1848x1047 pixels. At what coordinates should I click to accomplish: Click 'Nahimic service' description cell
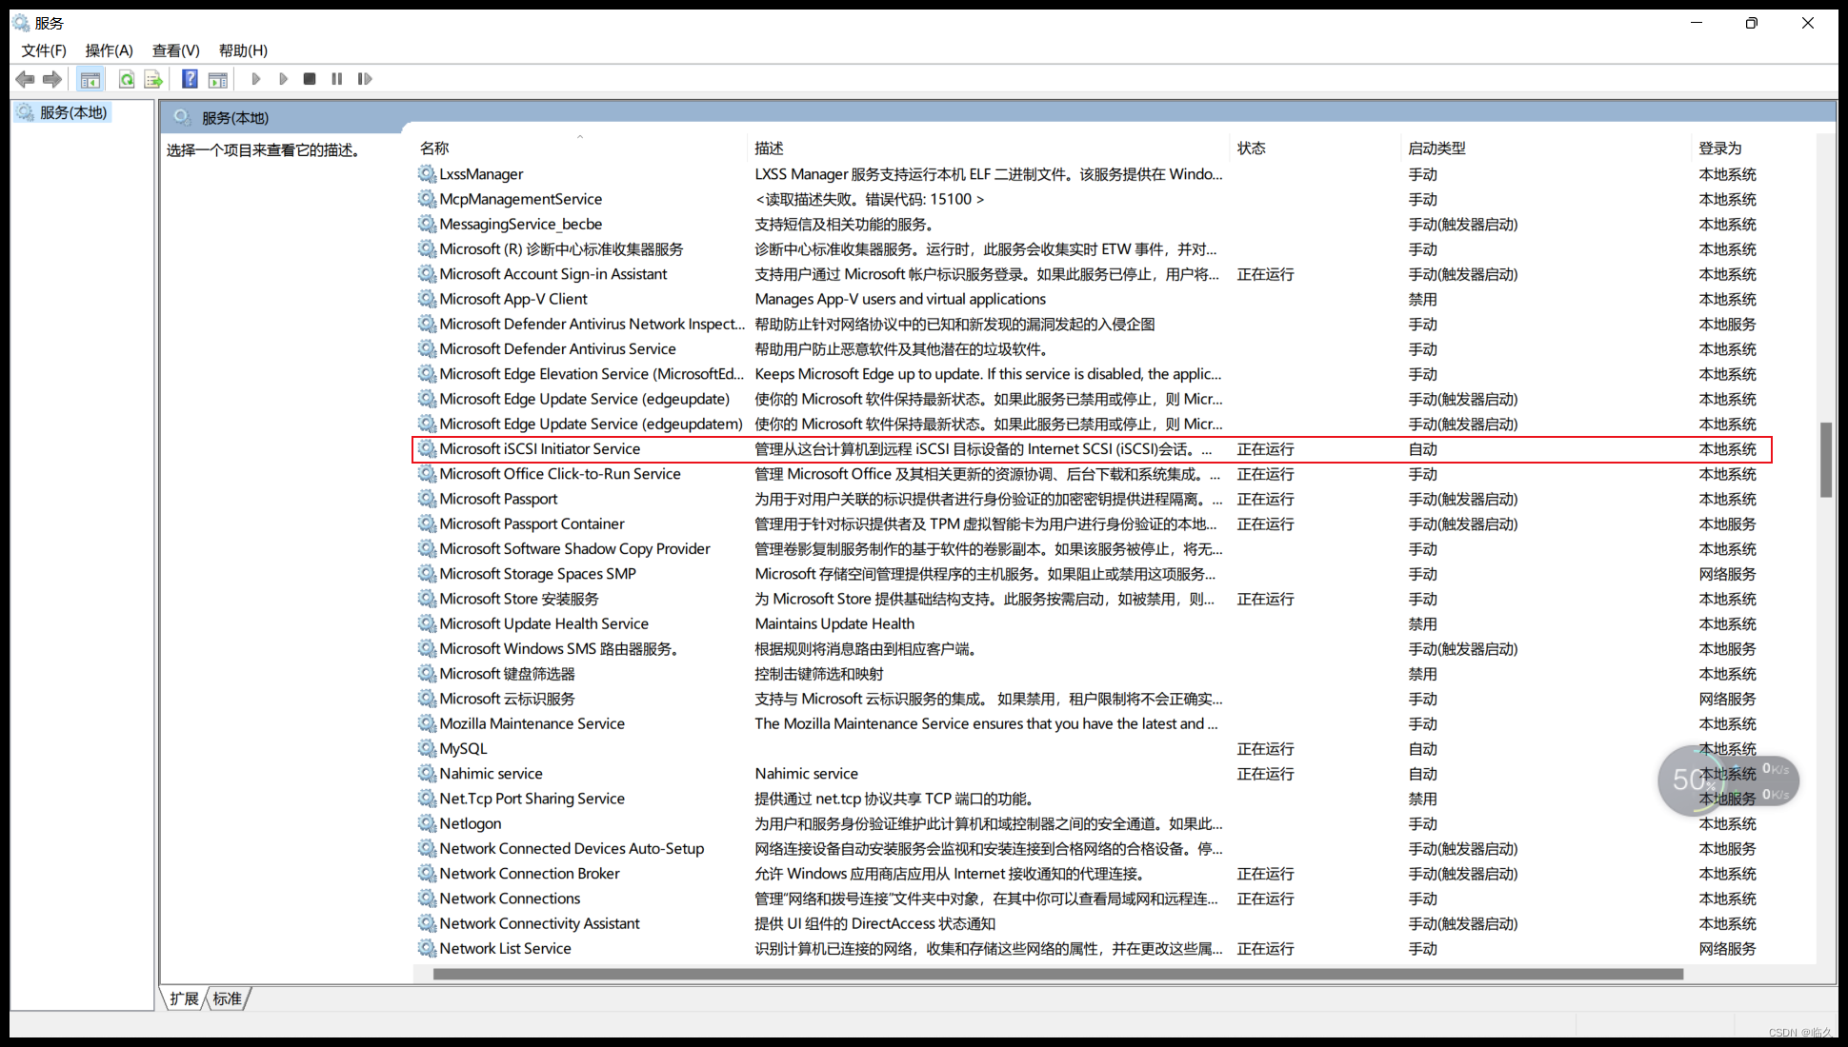(806, 774)
